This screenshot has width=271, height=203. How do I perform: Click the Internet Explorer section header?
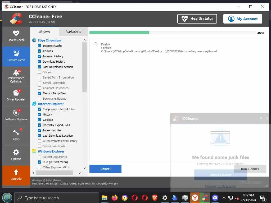51,104
